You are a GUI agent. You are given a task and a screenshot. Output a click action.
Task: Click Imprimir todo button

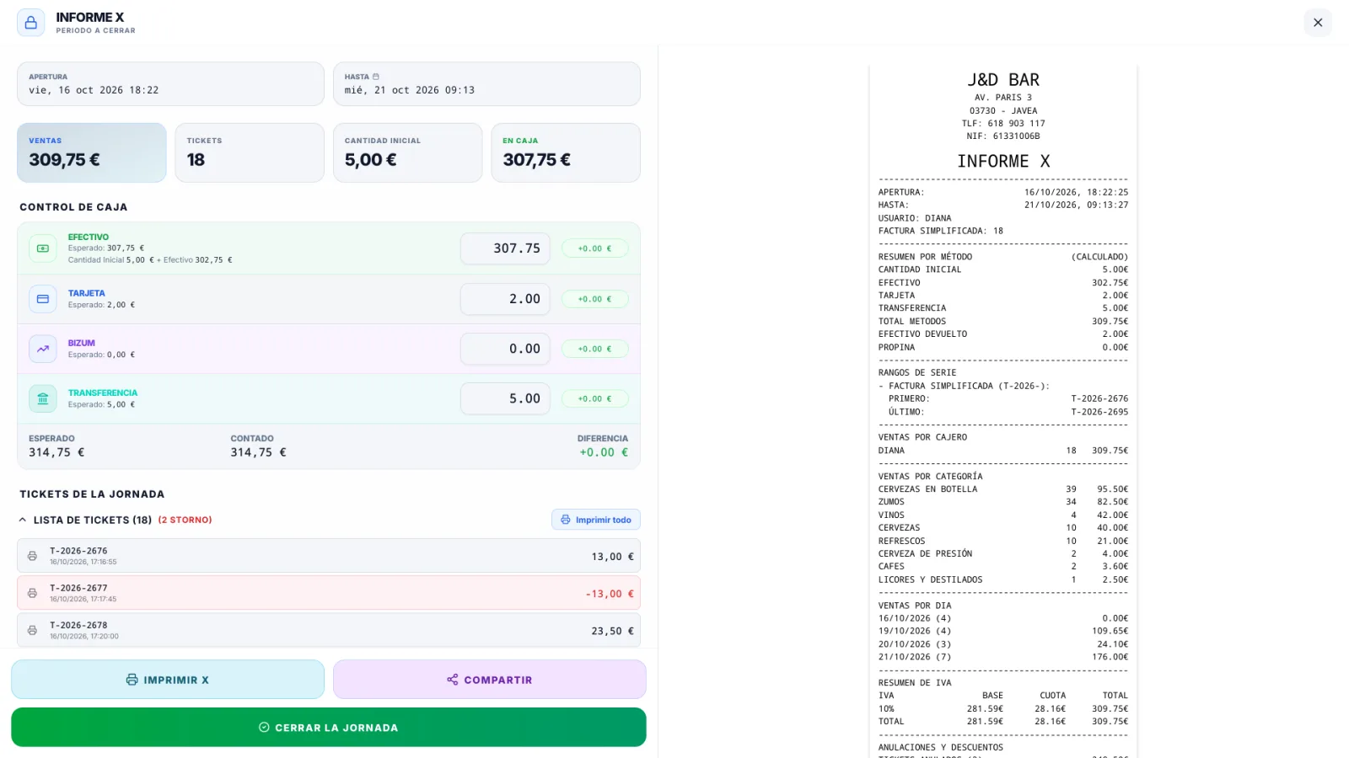point(596,520)
